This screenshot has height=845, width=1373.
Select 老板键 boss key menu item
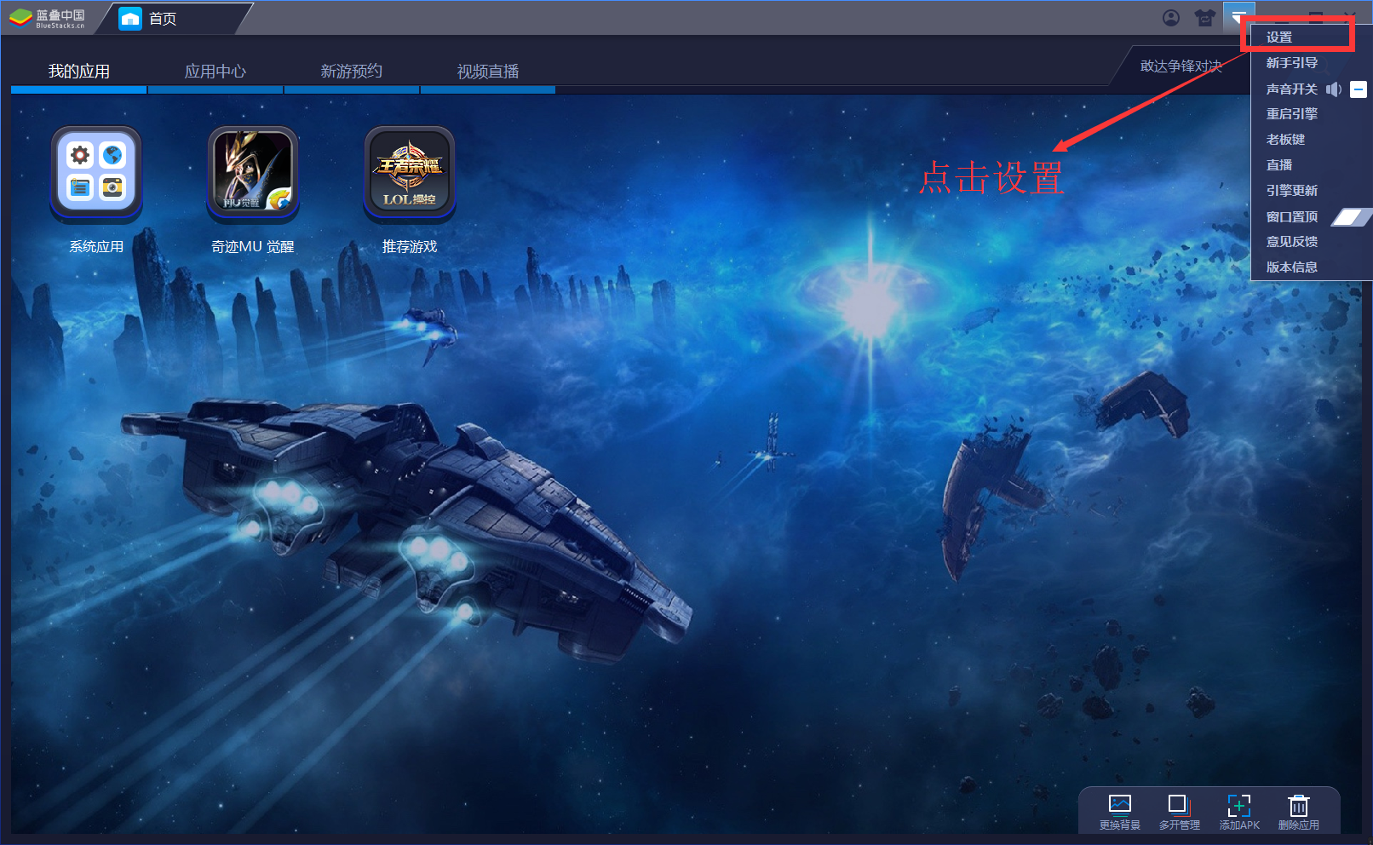click(1285, 140)
